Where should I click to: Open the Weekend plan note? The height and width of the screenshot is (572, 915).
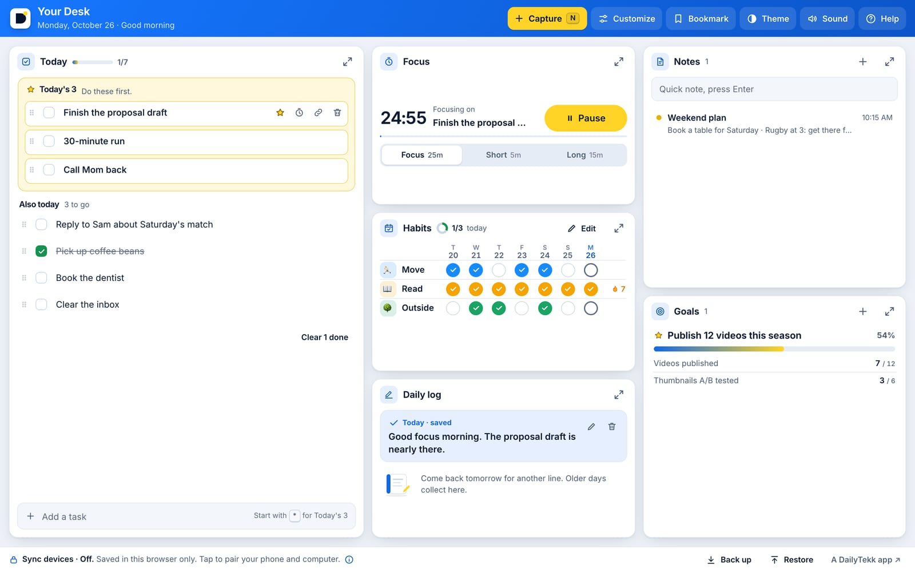(774, 124)
